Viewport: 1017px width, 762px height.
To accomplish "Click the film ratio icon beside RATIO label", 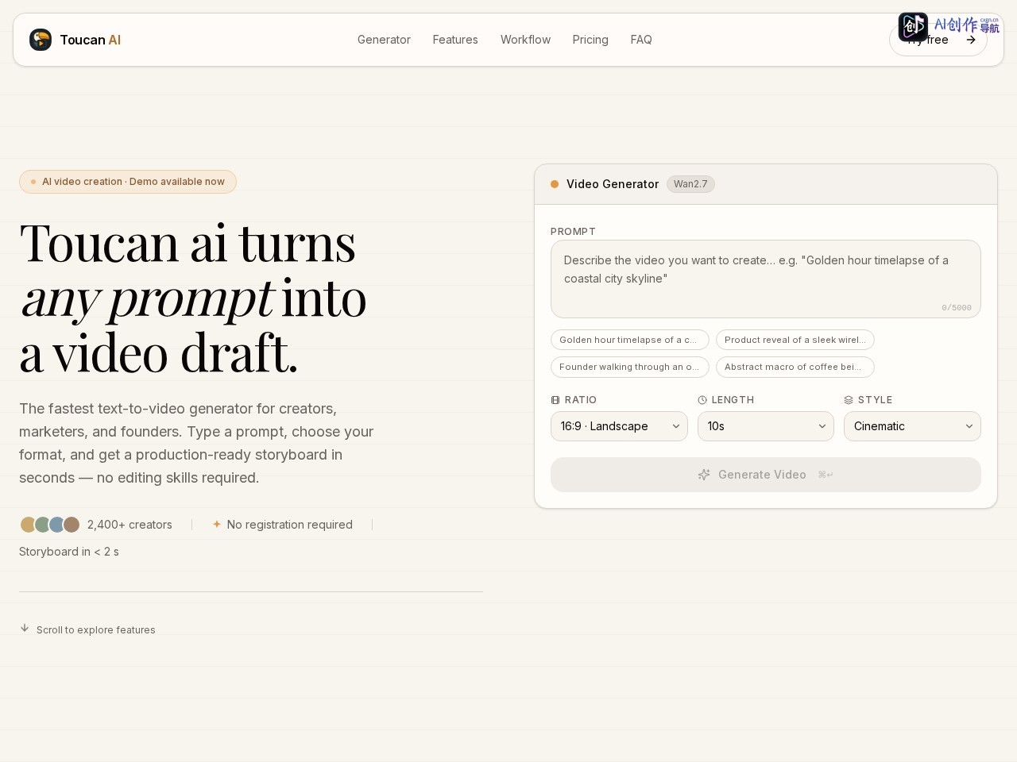I will [x=555, y=400].
